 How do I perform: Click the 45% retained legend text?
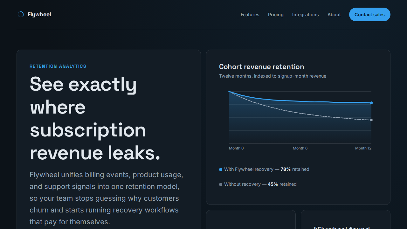point(282,184)
